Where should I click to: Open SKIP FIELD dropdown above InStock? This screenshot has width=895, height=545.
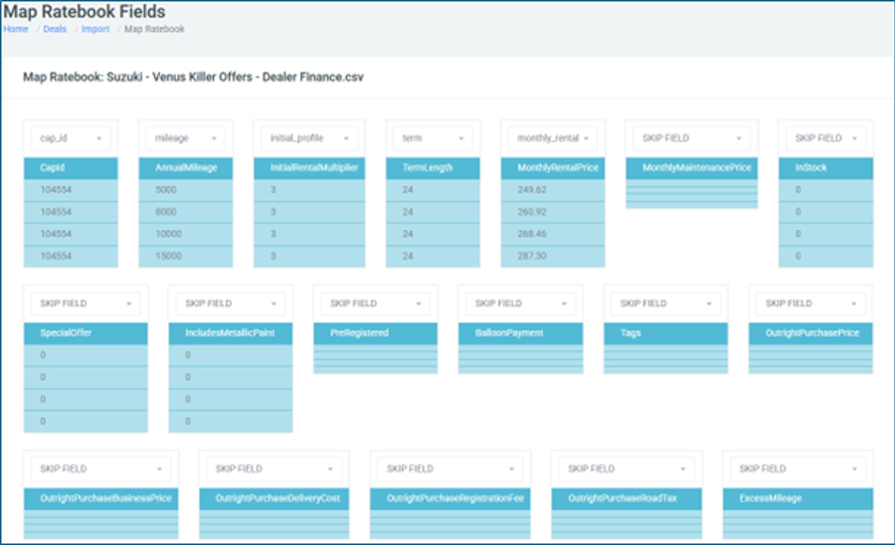pyautogui.click(x=825, y=138)
